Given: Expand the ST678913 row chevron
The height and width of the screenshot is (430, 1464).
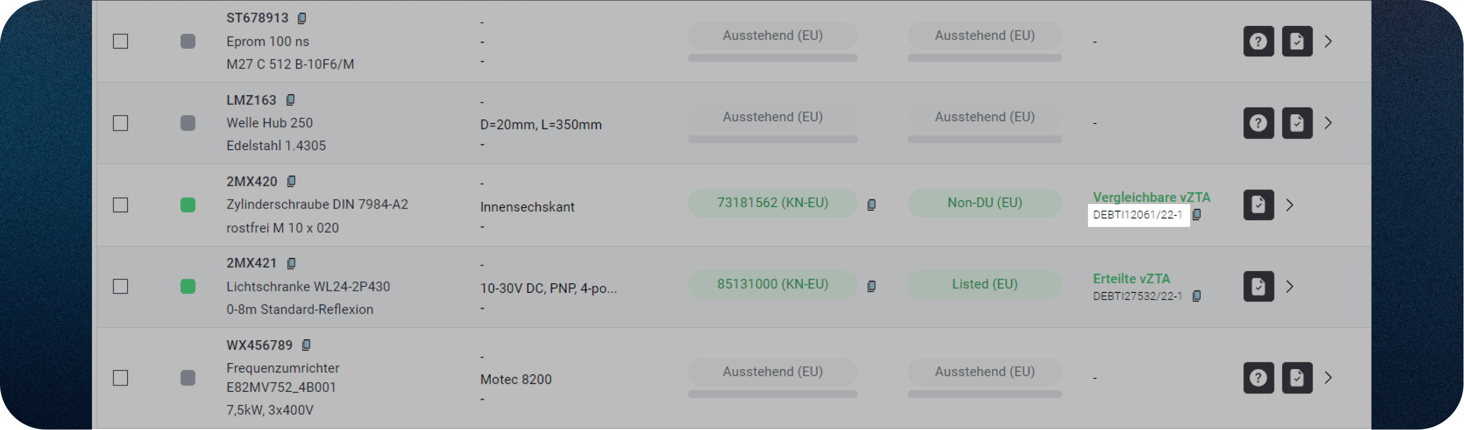Looking at the screenshot, I should pyautogui.click(x=1328, y=42).
